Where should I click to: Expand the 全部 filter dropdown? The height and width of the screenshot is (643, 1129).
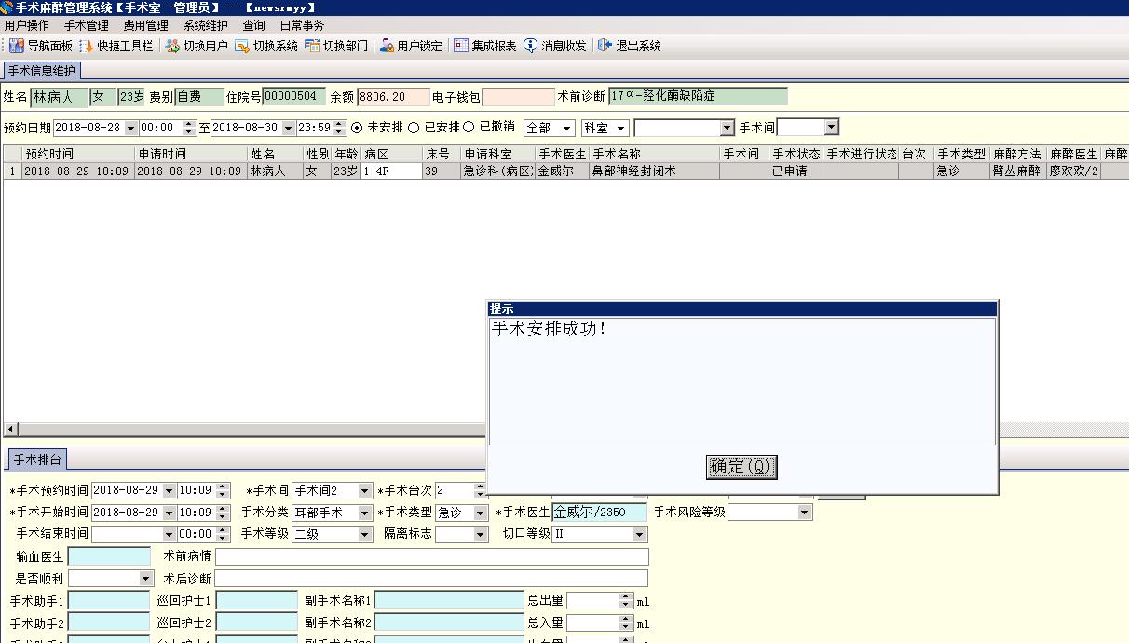pos(567,128)
